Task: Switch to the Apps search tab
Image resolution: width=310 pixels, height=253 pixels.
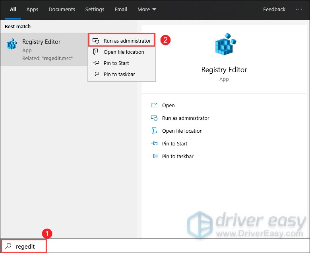Action: pyautogui.click(x=32, y=9)
